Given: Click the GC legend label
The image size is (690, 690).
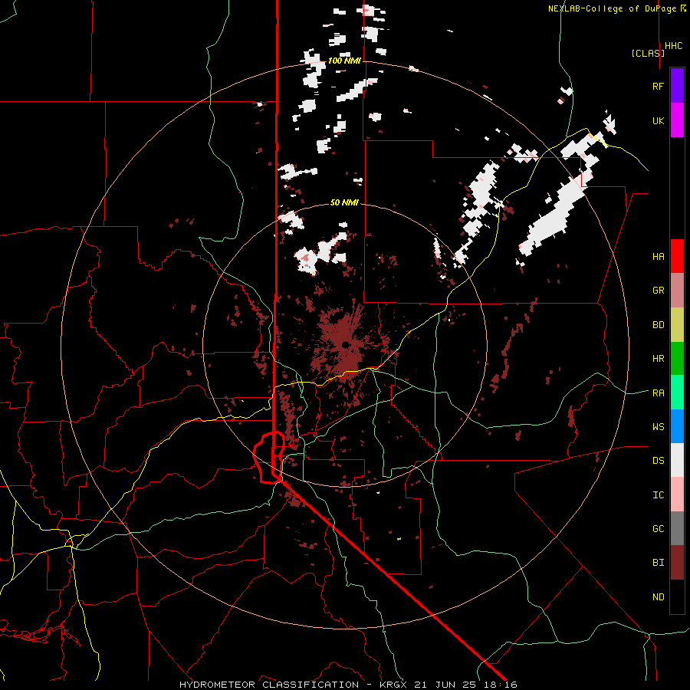Looking at the screenshot, I should click(x=658, y=528).
